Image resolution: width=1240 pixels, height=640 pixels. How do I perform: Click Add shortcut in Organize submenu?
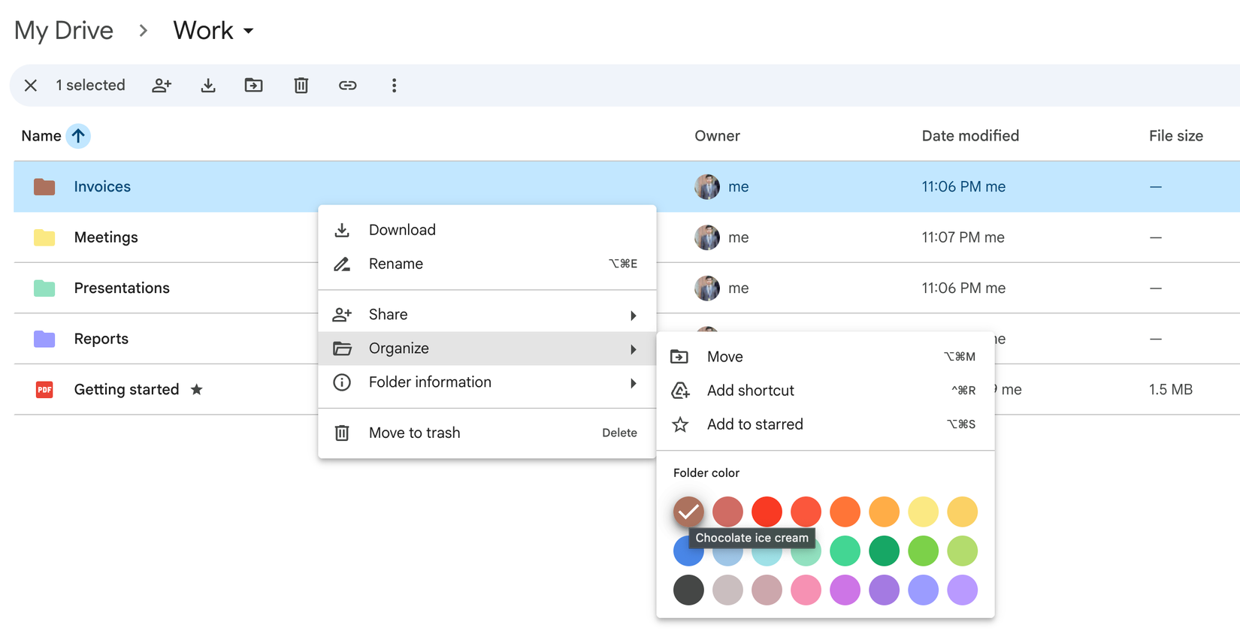click(750, 391)
